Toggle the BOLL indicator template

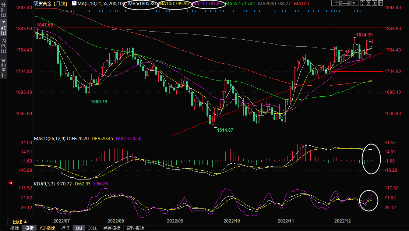(x=93, y=228)
